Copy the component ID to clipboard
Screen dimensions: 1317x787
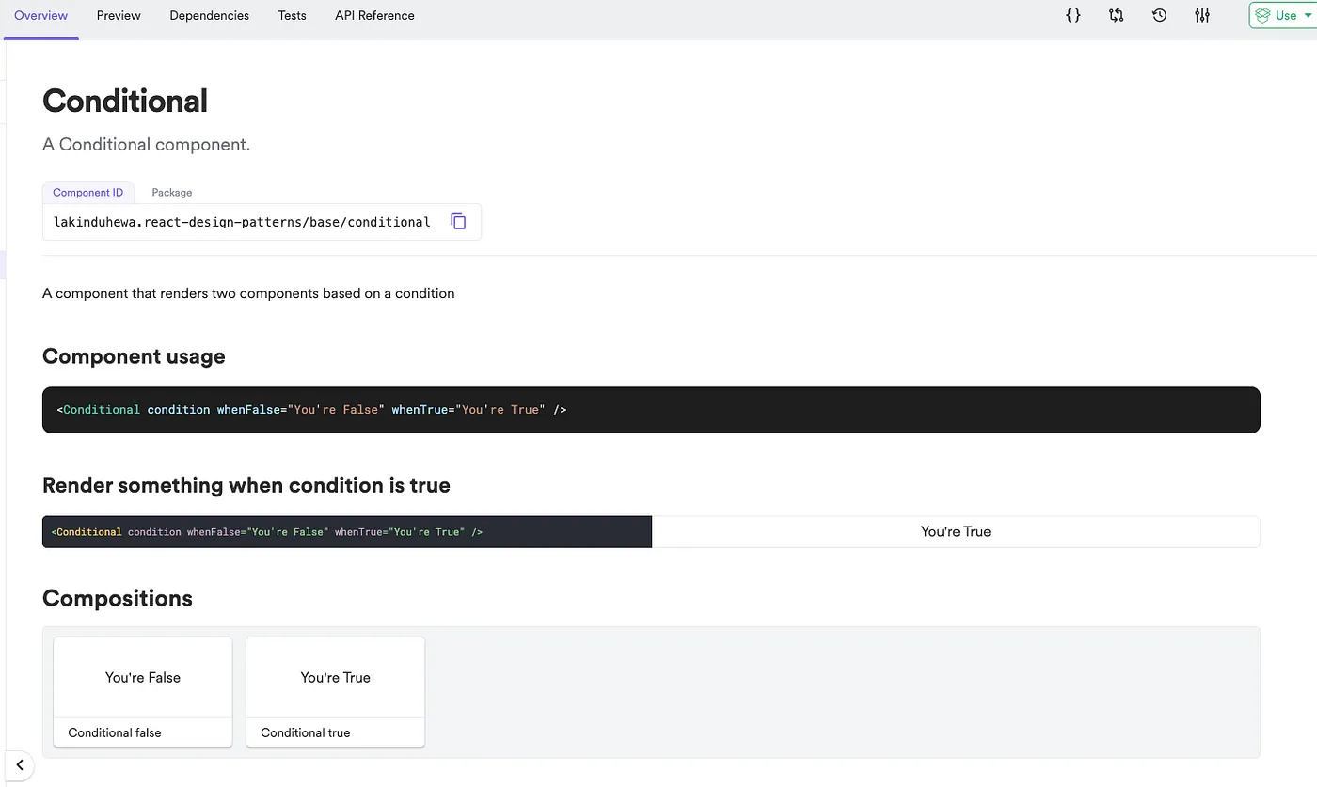click(x=458, y=222)
